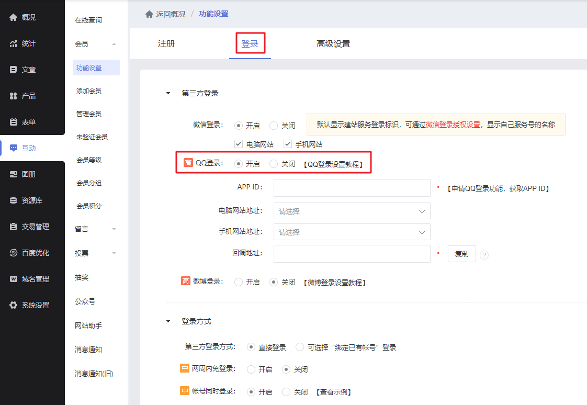Open the 电脑网站地址 dropdown
587x405 pixels.
click(352, 211)
